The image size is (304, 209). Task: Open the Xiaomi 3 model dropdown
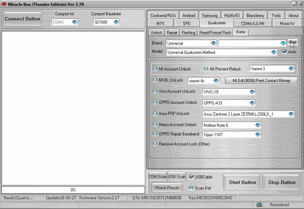pos(291,68)
